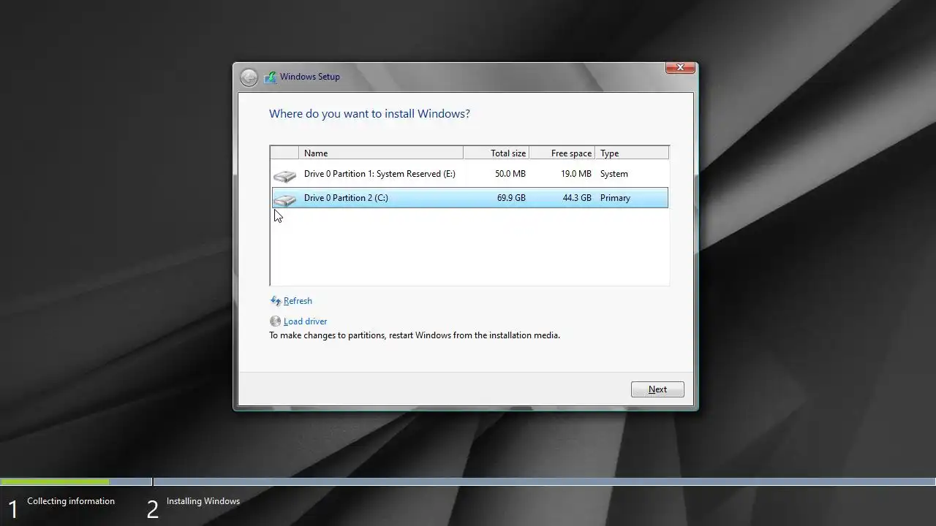Image resolution: width=936 pixels, height=526 pixels.
Task: Refresh the partition list
Action: pos(298,301)
